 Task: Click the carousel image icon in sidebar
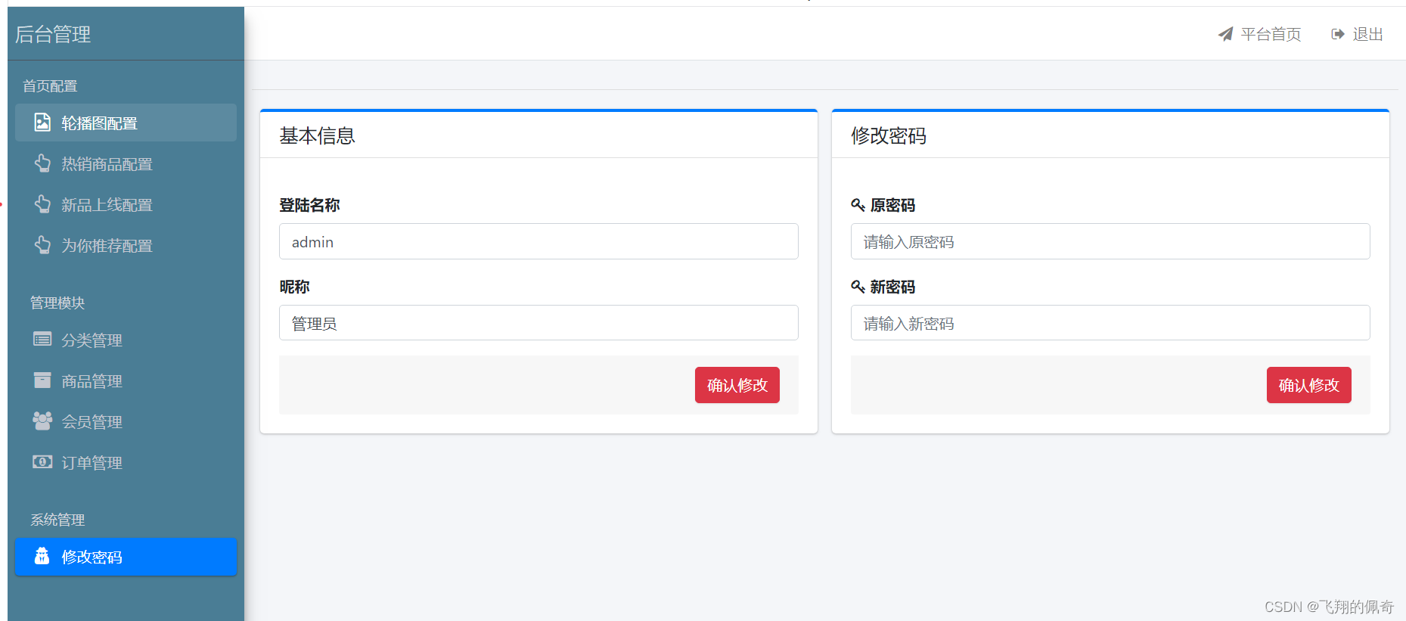tap(42, 123)
